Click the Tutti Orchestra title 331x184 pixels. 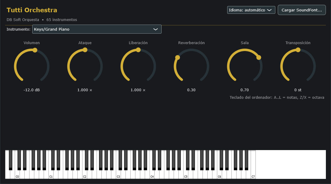click(32, 10)
